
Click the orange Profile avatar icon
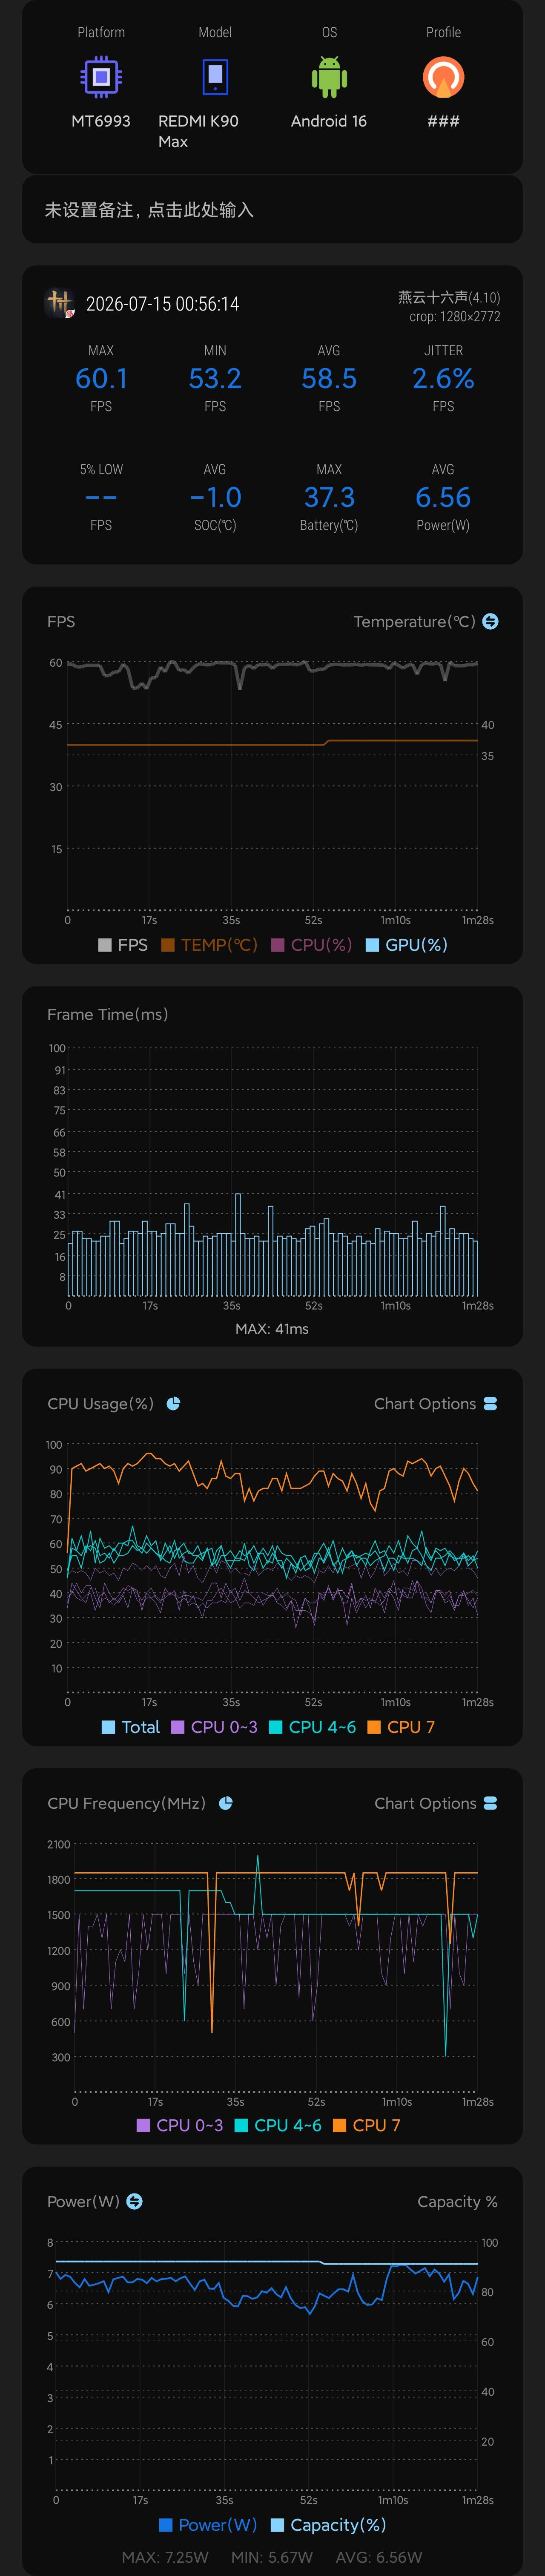click(x=443, y=77)
